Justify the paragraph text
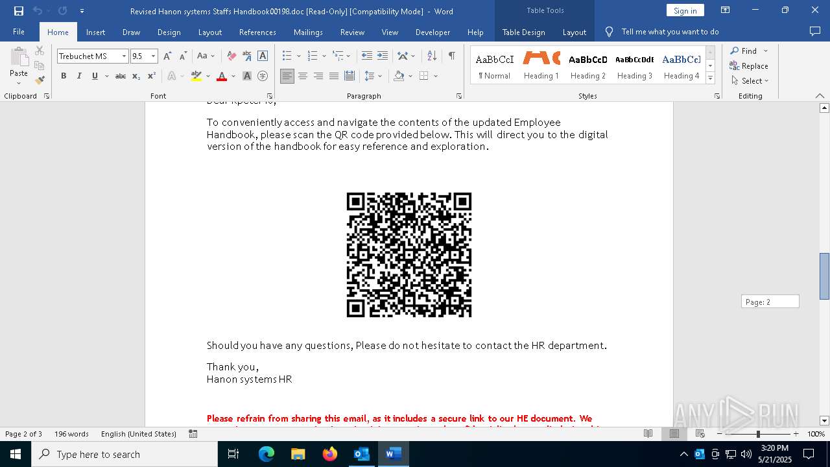830x467 pixels. coord(334,76)
